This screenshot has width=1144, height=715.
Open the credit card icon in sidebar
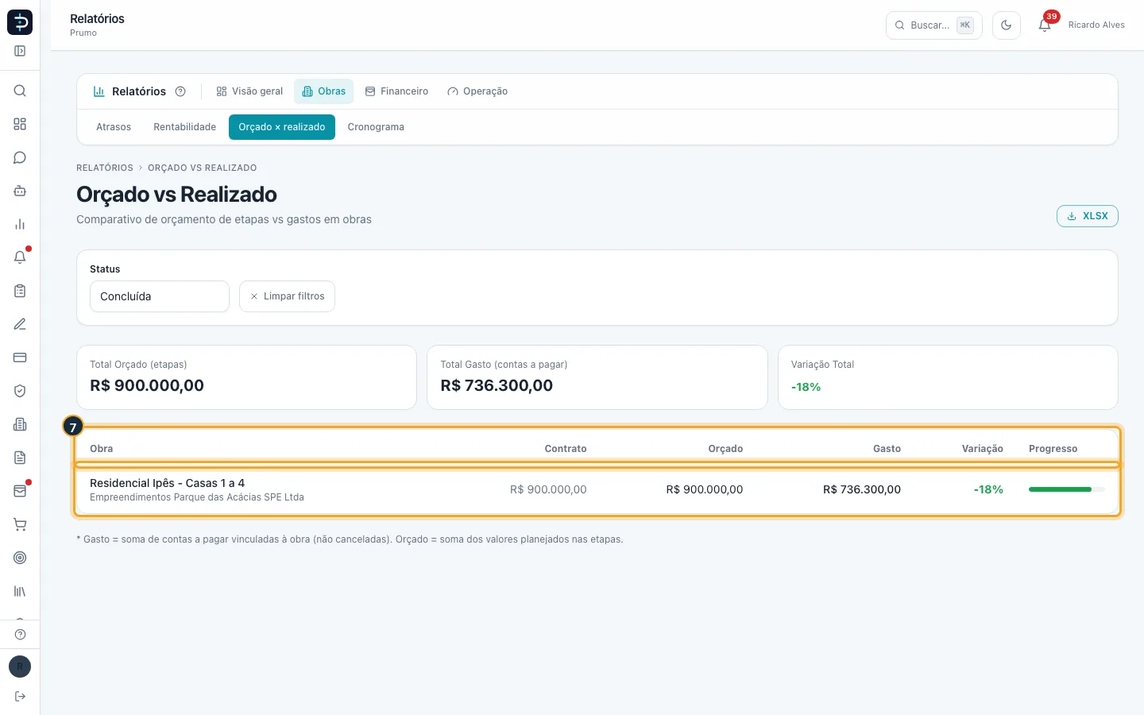[20, 357]
